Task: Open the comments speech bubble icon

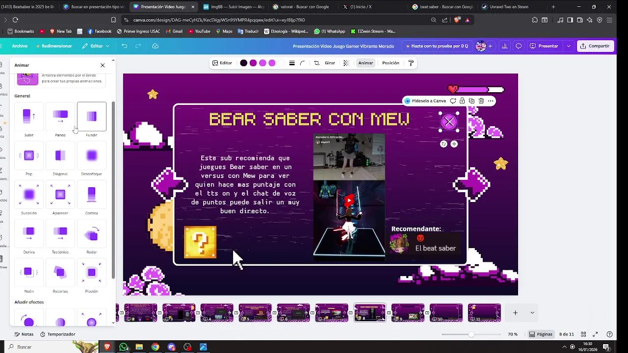Action: pos(519,46)
